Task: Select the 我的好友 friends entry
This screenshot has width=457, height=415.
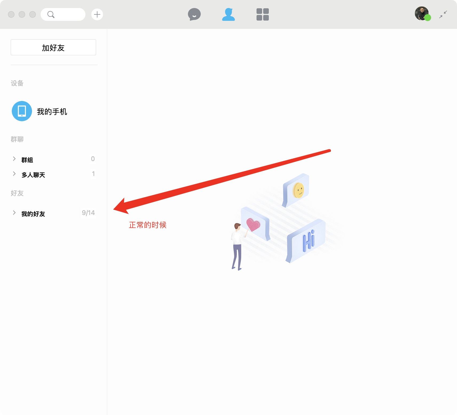Action: (x=33, y=214)
